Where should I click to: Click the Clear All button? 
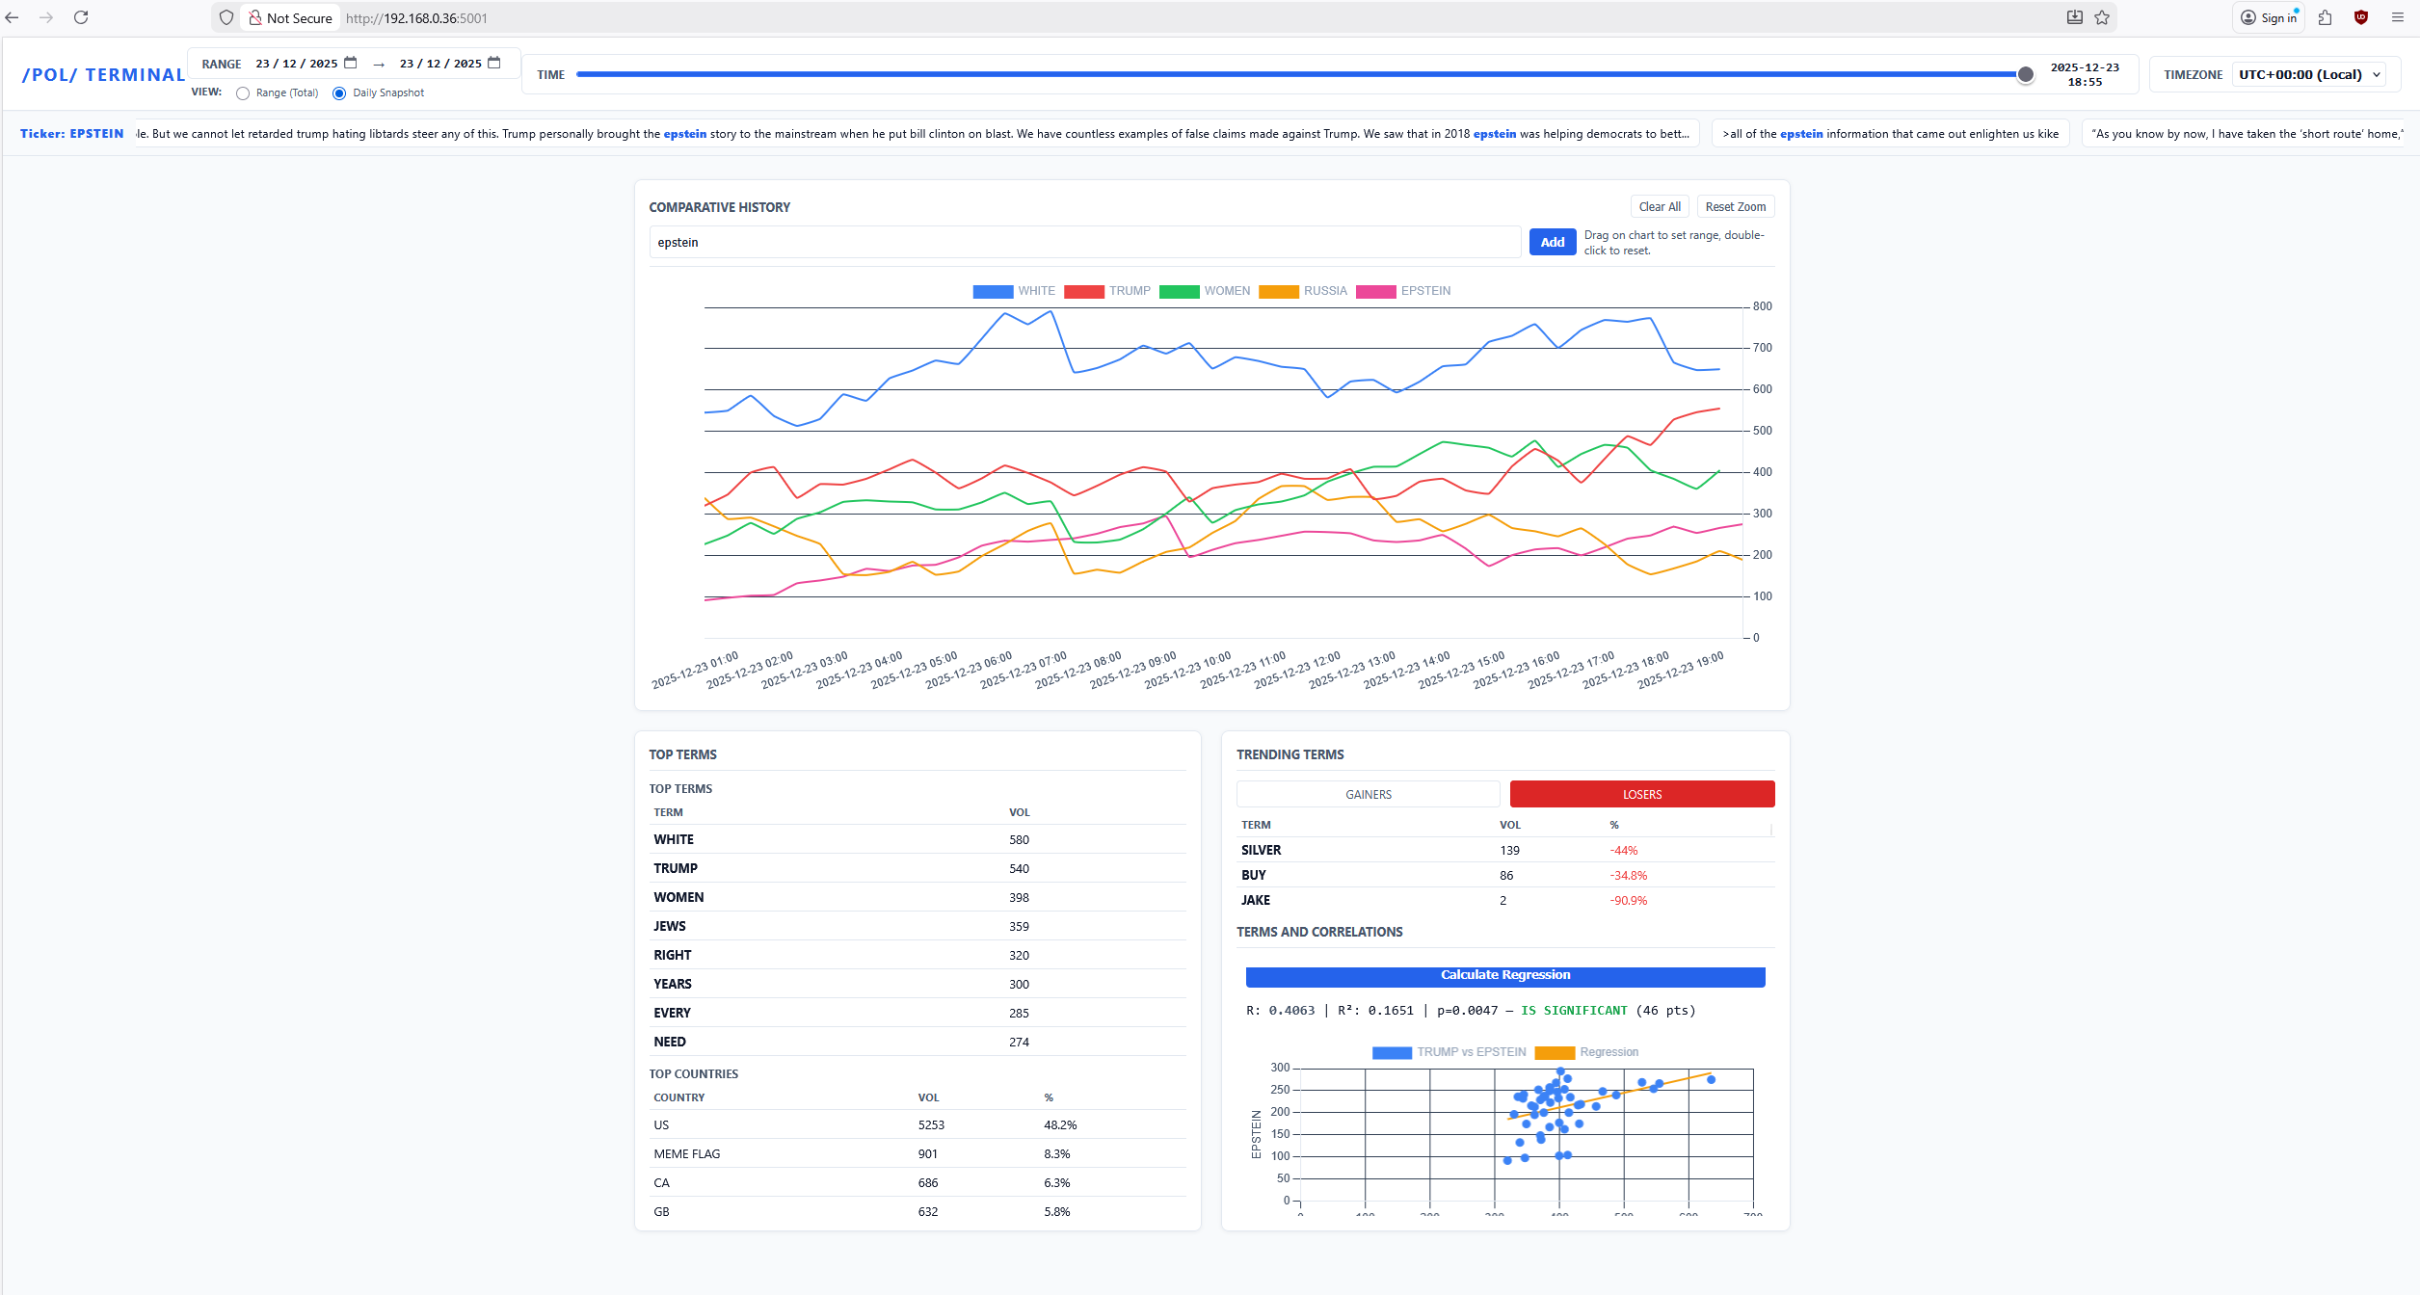pyautogui.click(x=1659, y=207)
